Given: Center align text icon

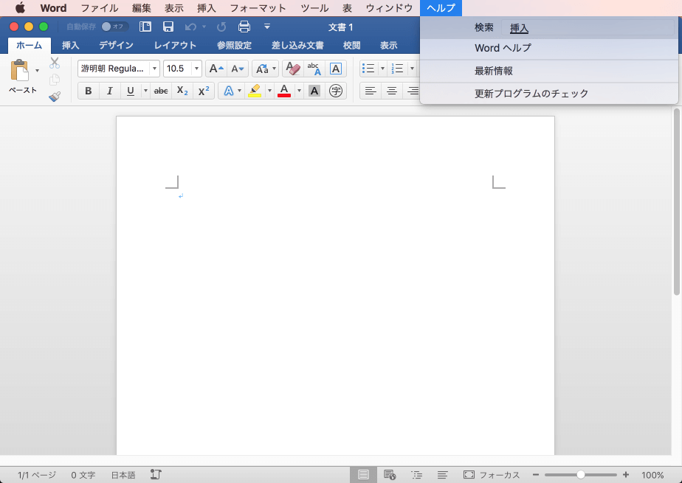Looking at the screenshot, I should (392, 91).
